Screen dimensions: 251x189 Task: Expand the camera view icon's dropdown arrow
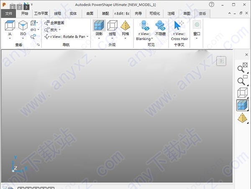[x=38, y=30]
